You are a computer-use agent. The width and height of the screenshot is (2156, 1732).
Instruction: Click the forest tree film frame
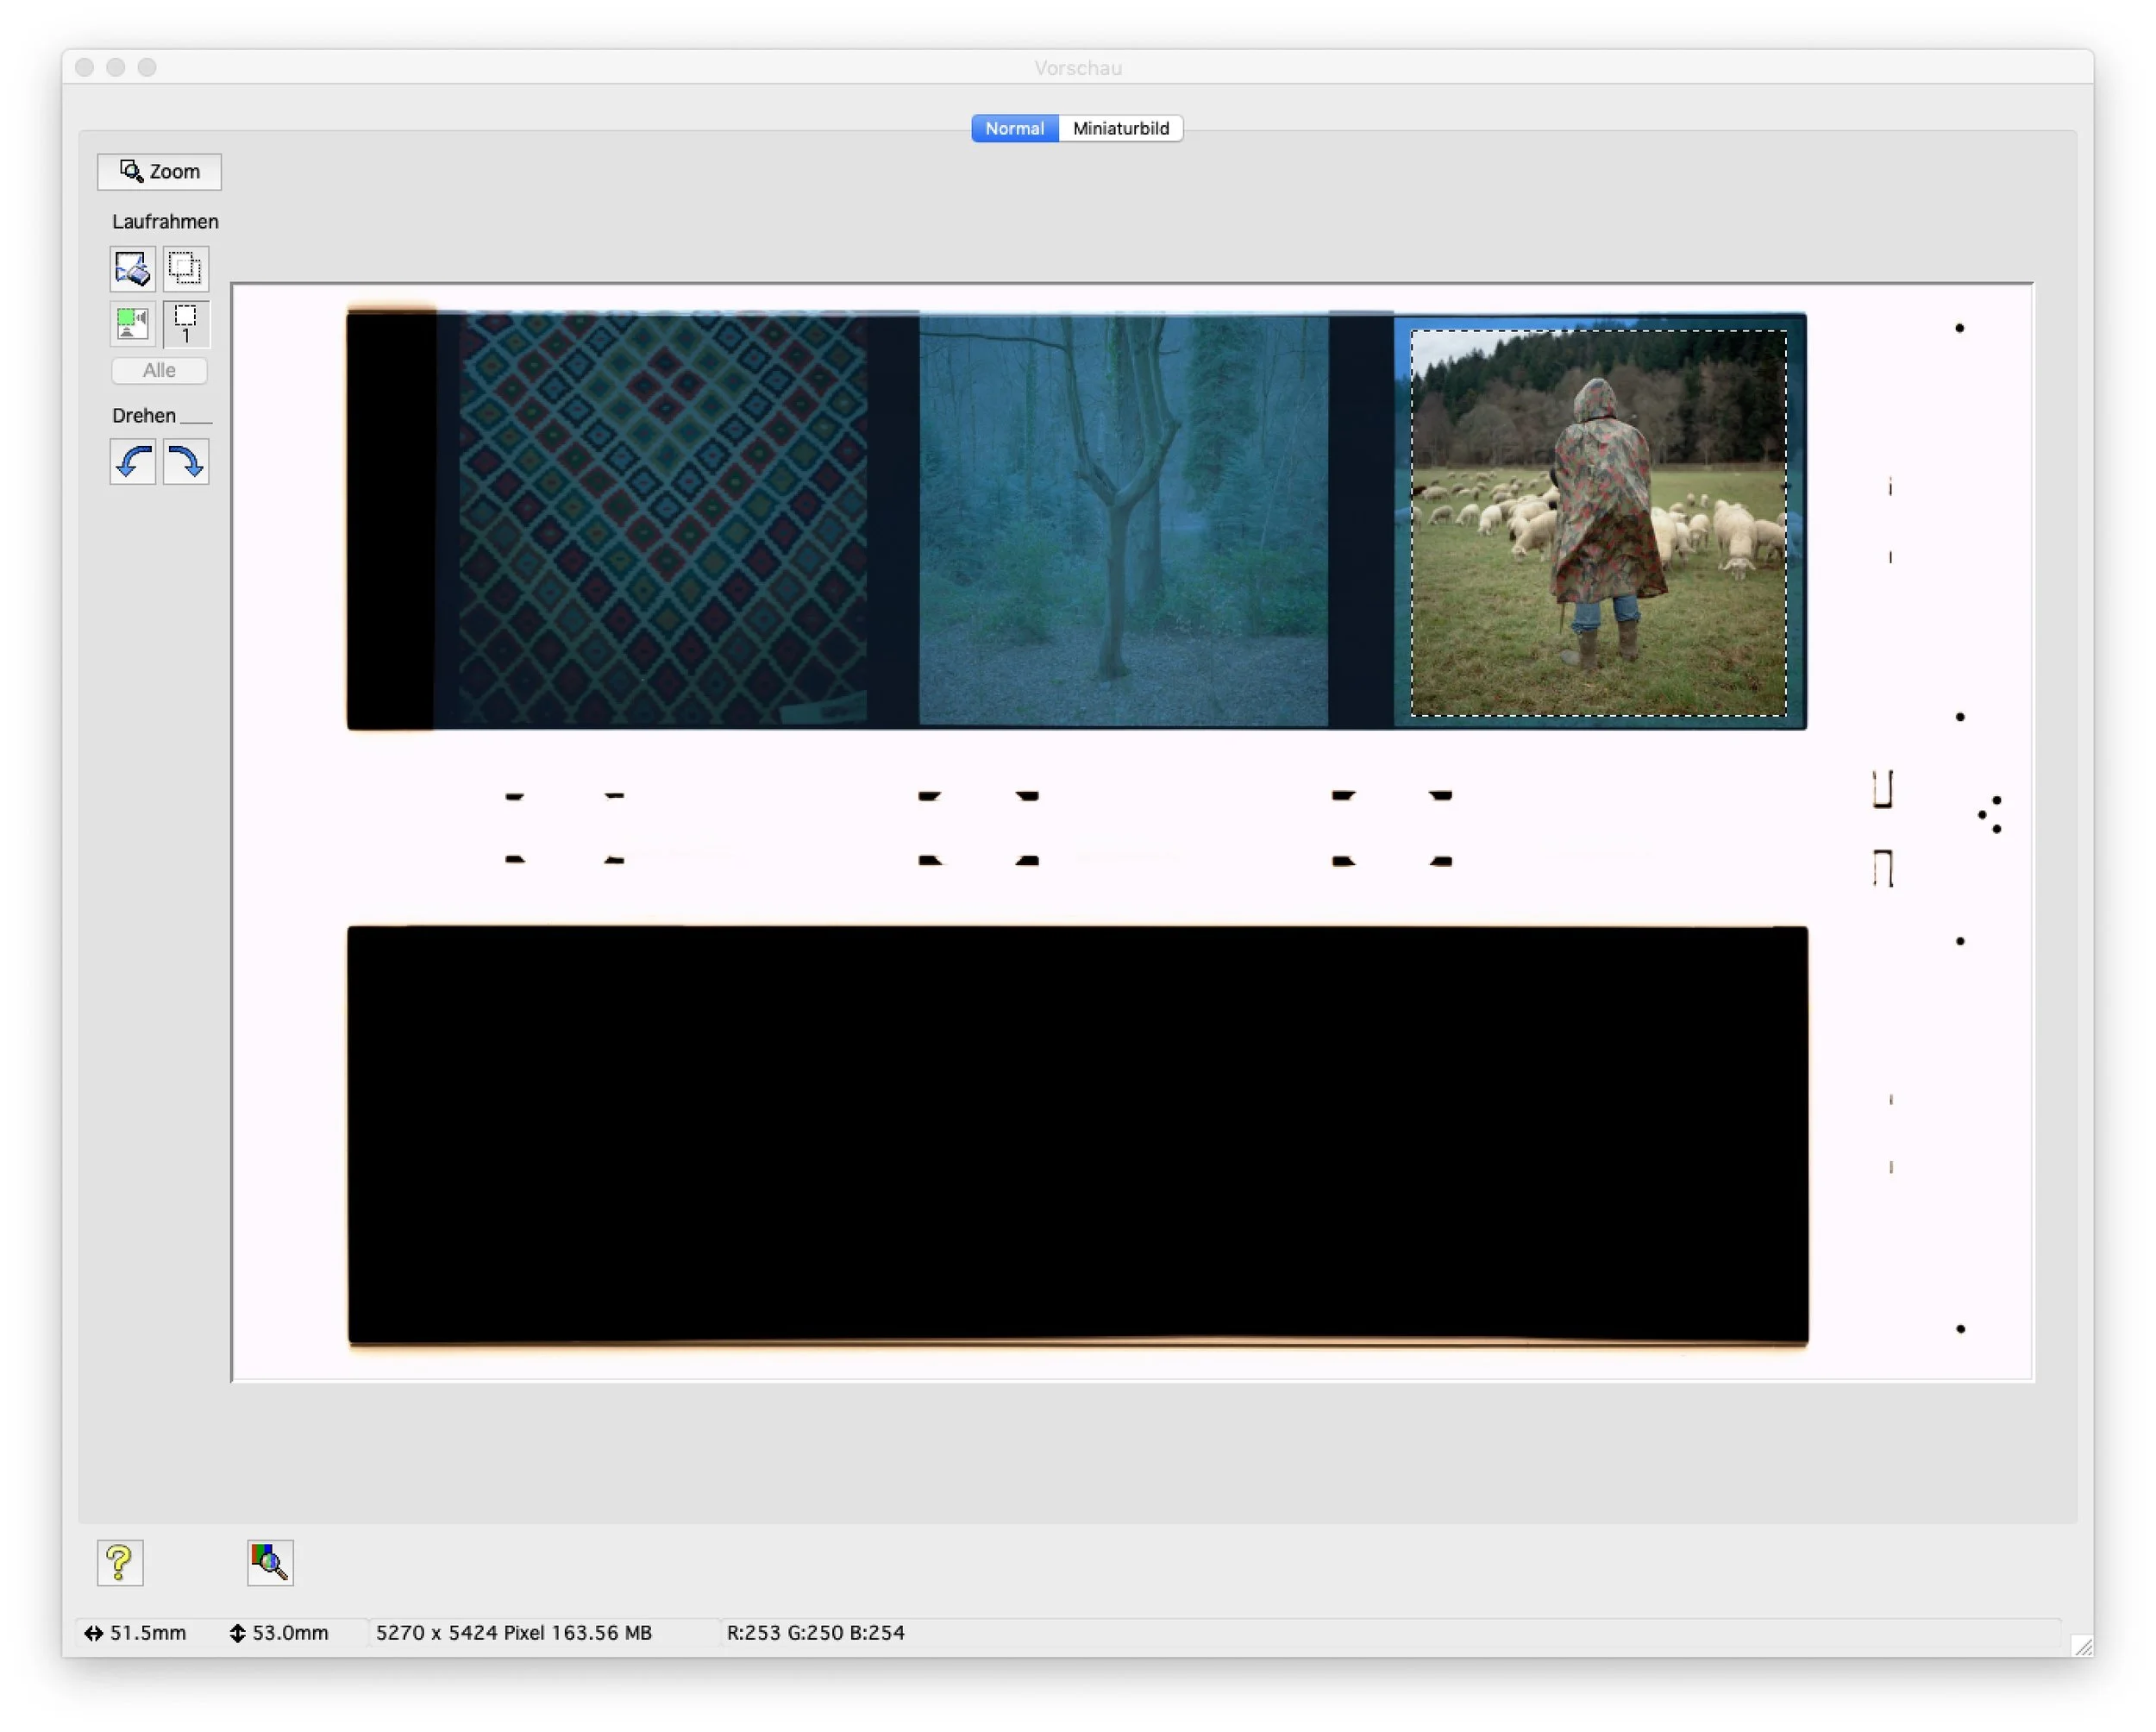(1123, 520)
